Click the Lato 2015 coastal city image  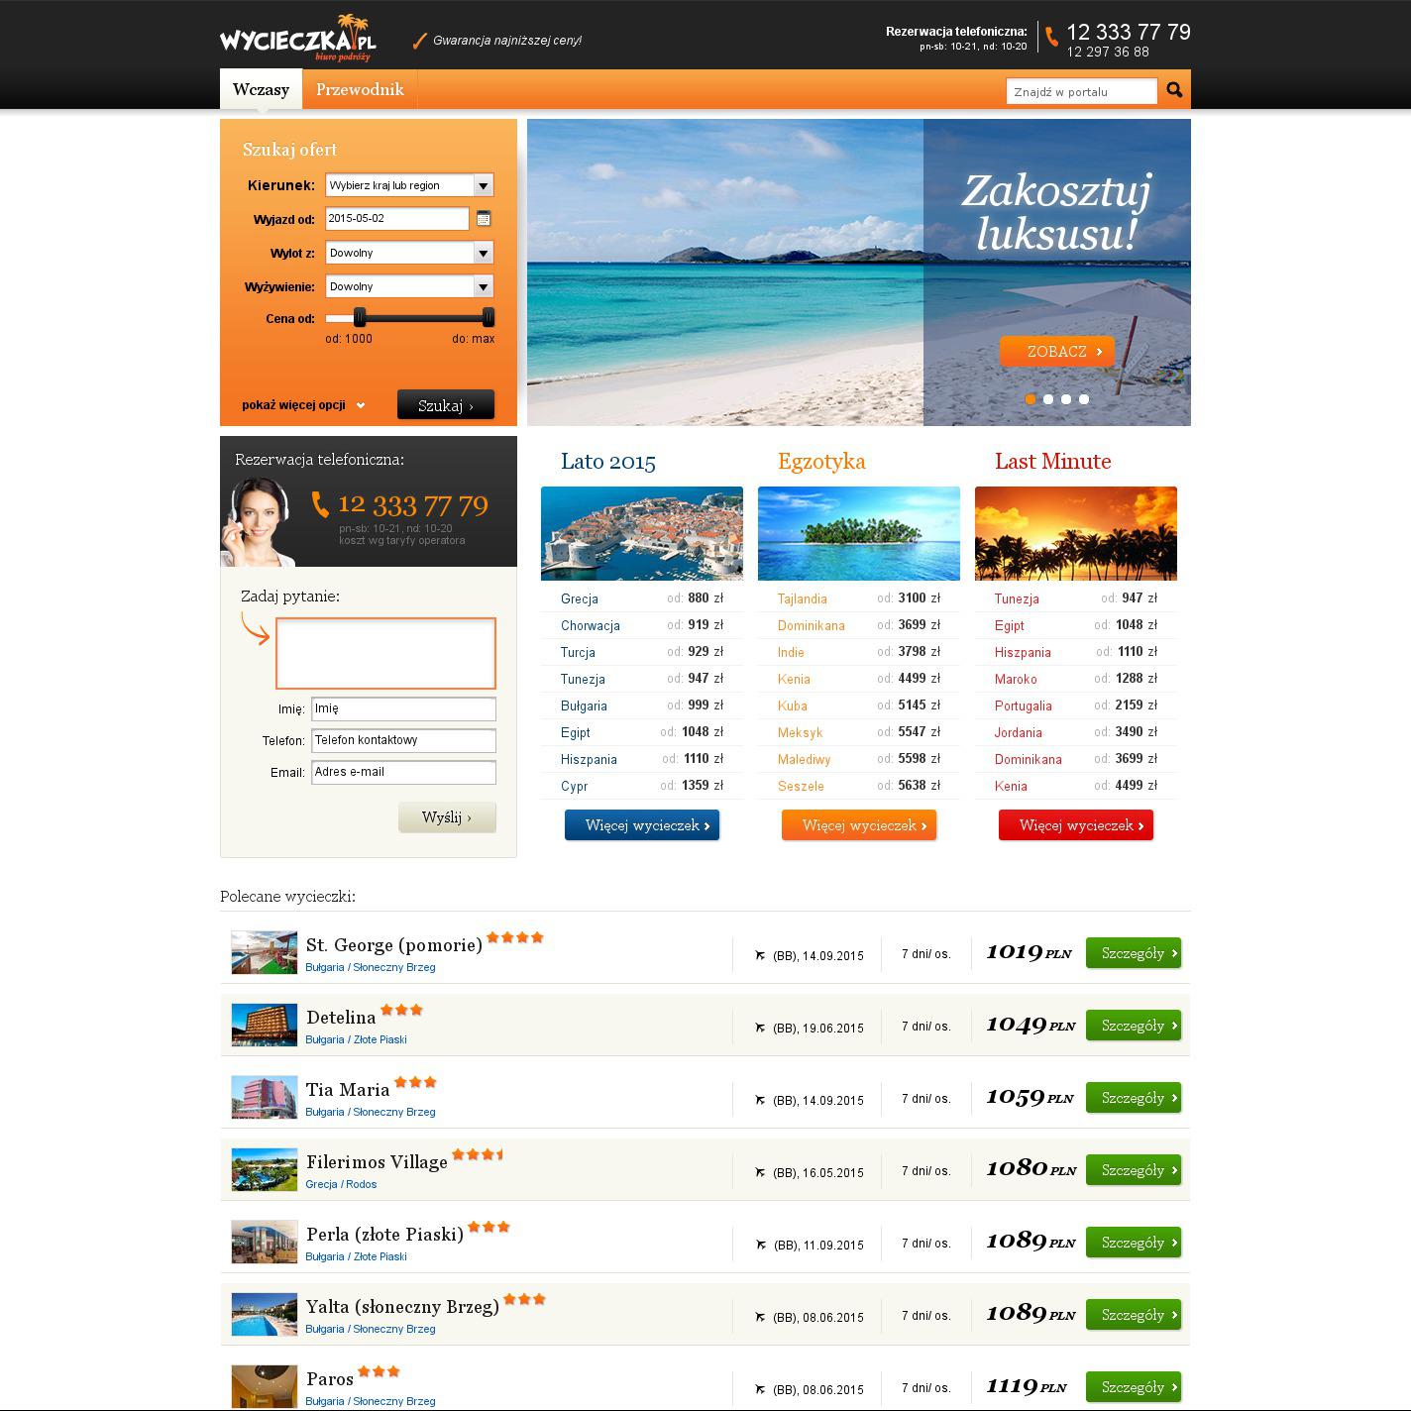click(x=641, y=533)
